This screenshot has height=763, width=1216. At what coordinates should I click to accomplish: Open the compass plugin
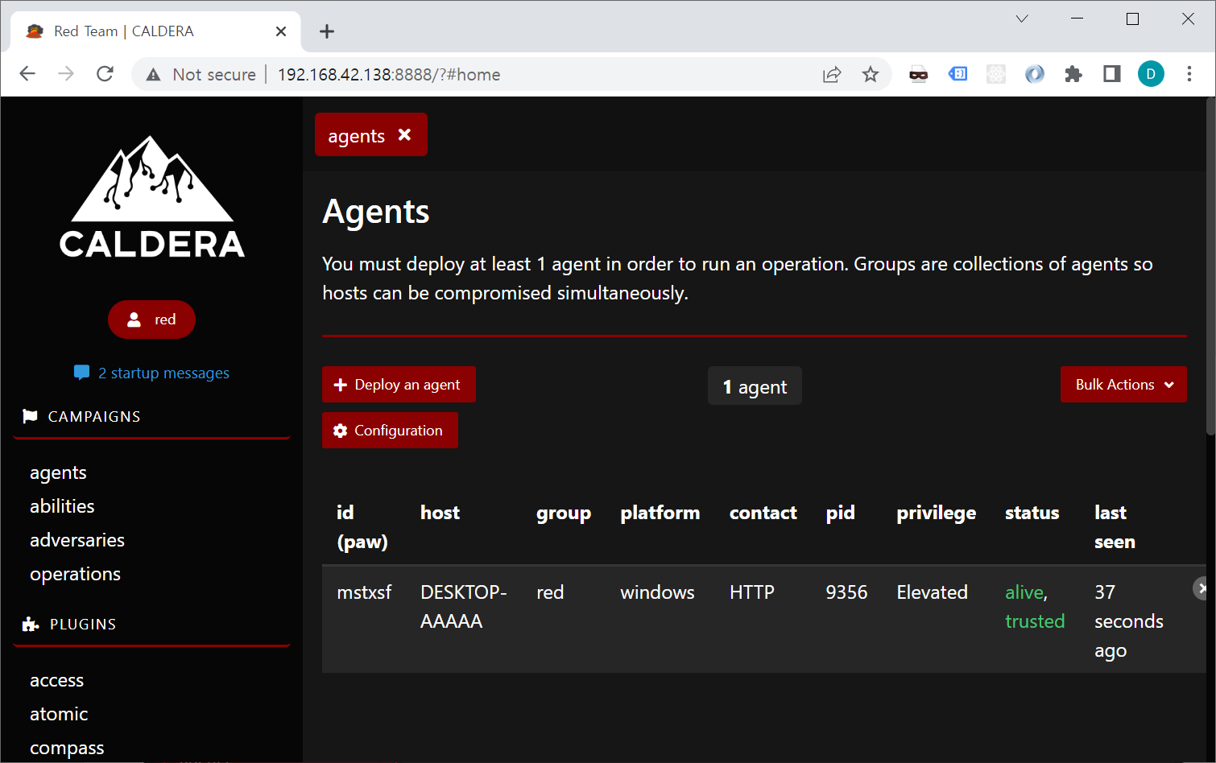67,748
